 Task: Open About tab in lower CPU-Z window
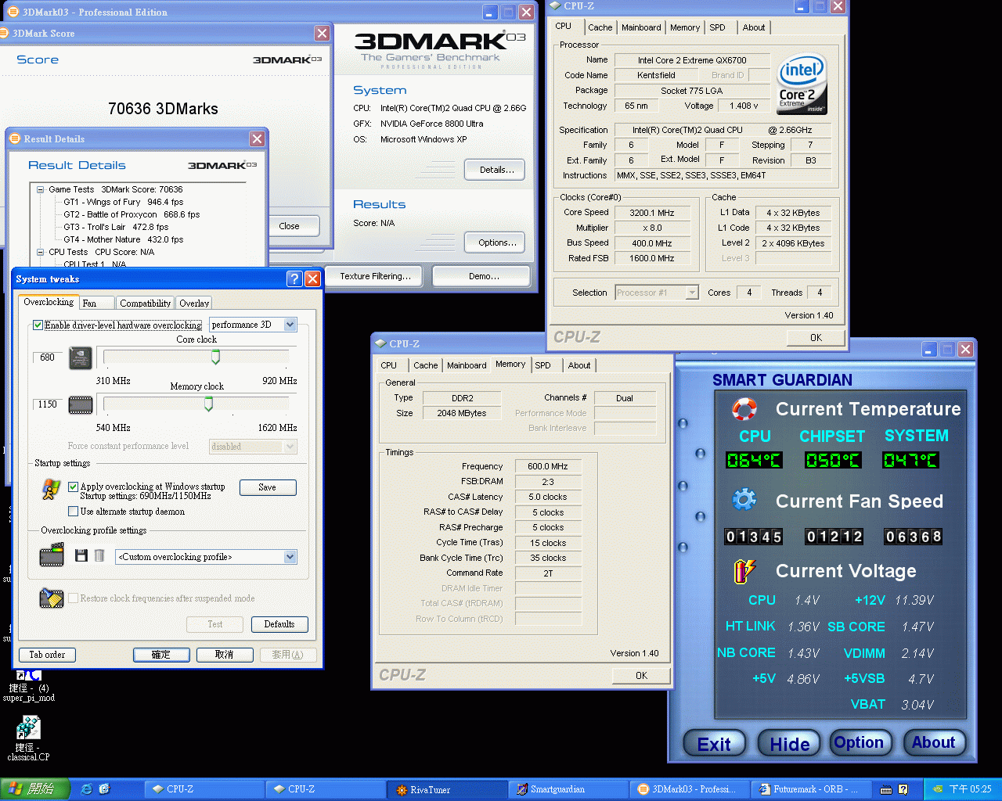579,365
